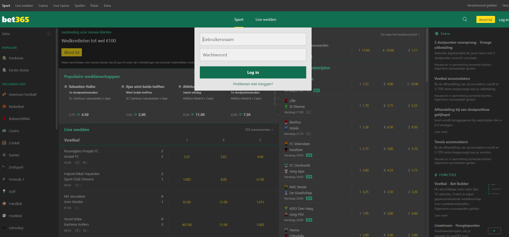Select odds 8.00 draw Hapoel Bikat Hayarden
This screenshot has width=509, height=237.
tap(224, 179)
